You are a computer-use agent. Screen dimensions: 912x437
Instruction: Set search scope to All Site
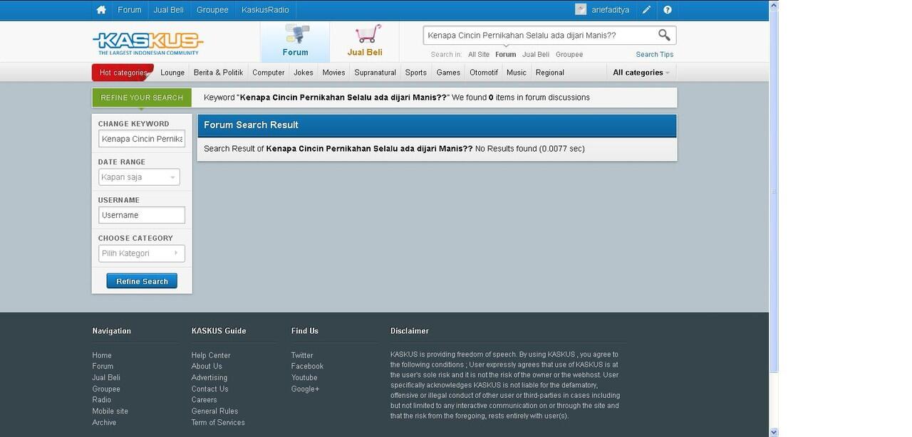pyautogui.click(x=479, y=54)
